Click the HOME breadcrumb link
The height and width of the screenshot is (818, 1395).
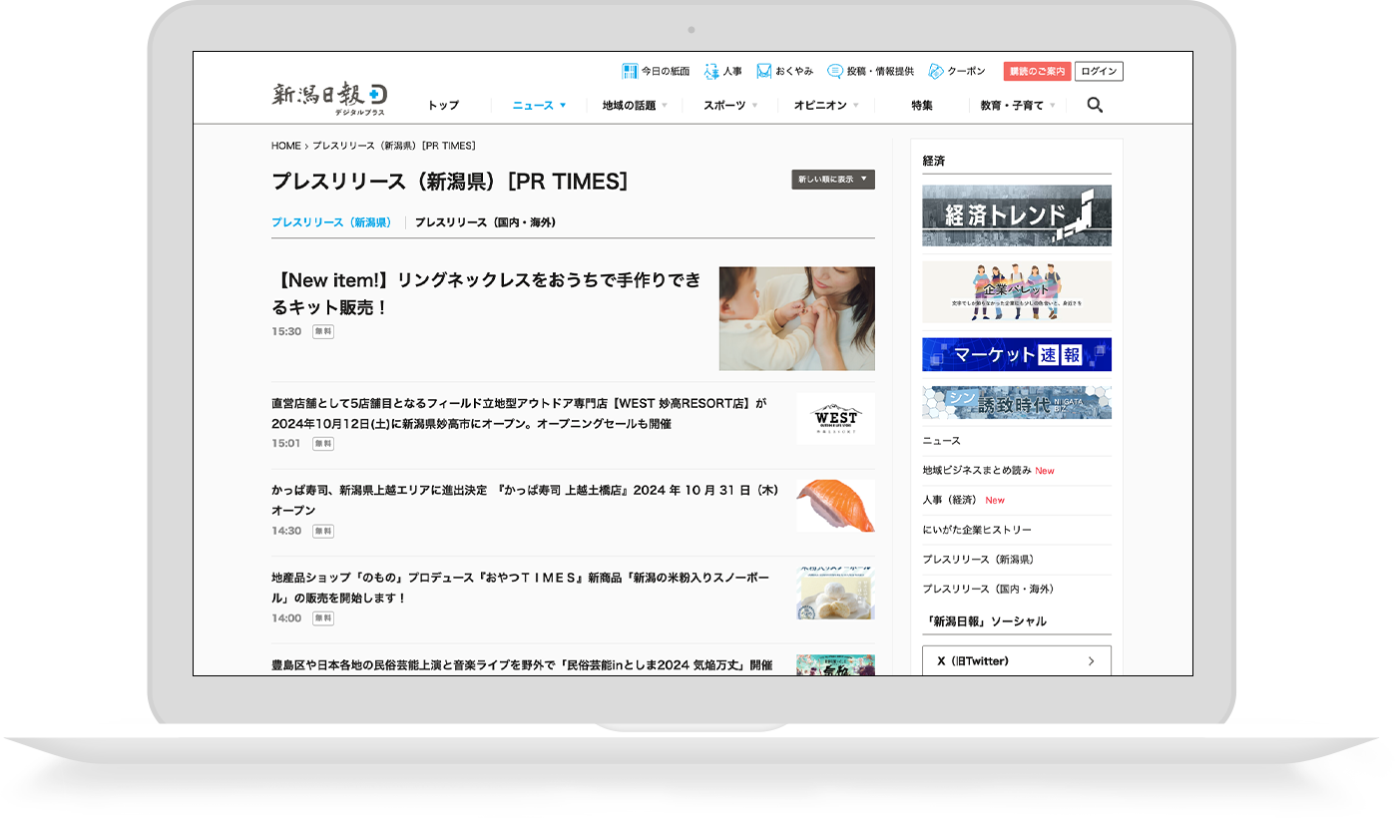tap(285, 146)
